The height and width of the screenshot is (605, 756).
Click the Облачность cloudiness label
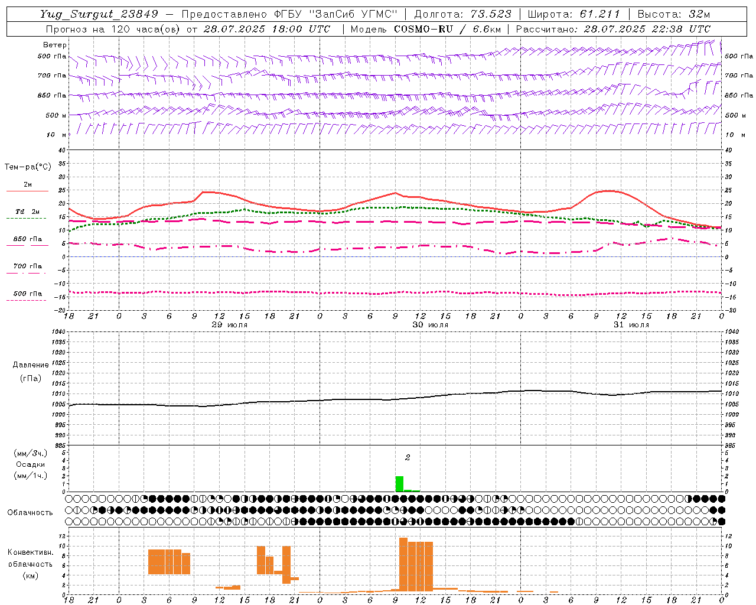[30, 513]
